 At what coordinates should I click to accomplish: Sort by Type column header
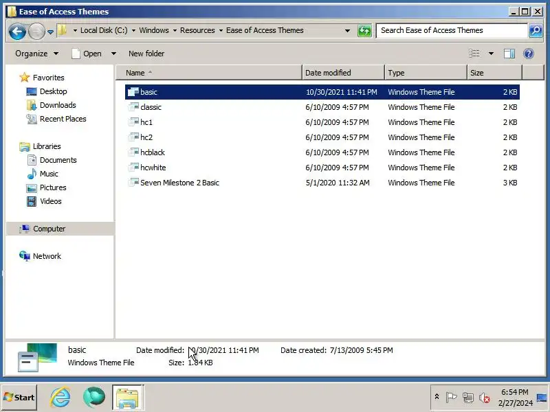point(426,73)
